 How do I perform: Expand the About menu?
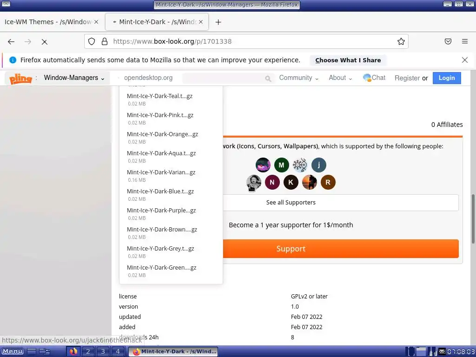tap(340, 78)
